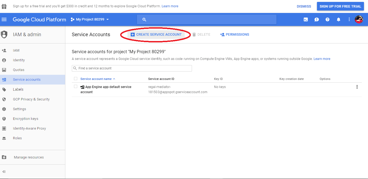Click the search magnifier in top bar
The image size is (368, 179).
pos(144,19)
